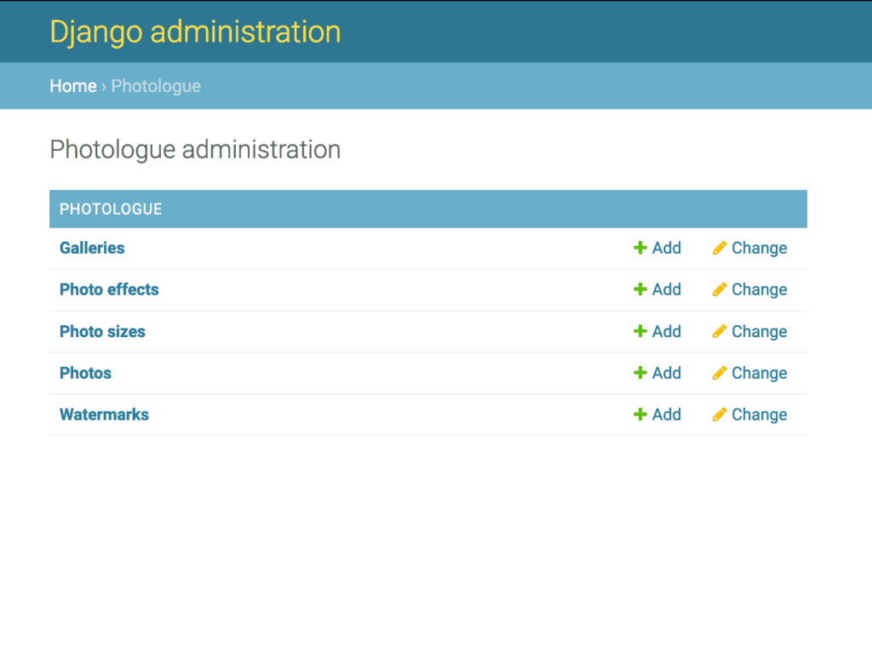Click the green plus icon for Photo effects
This screenshot has height=647, width=872.
click(x=640, y=289)
